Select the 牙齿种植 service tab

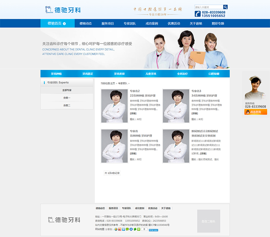56,73
